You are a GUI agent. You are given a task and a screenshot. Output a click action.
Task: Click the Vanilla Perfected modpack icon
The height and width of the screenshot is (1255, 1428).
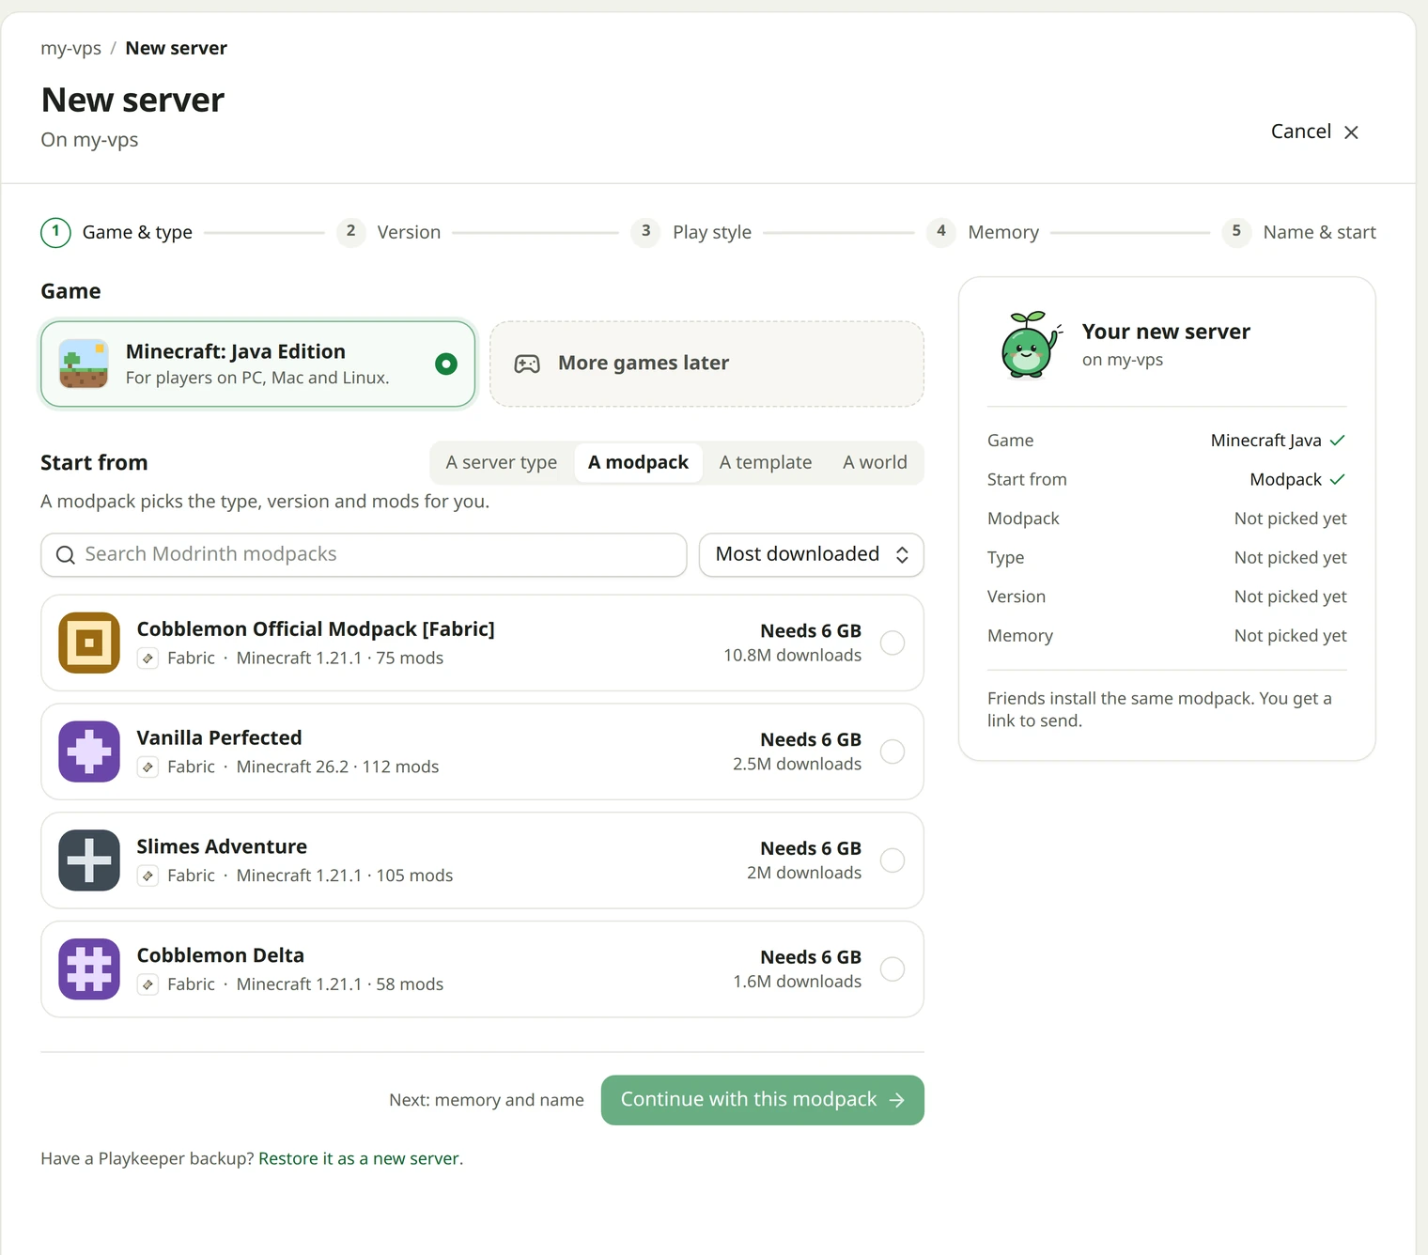(89, 752)
